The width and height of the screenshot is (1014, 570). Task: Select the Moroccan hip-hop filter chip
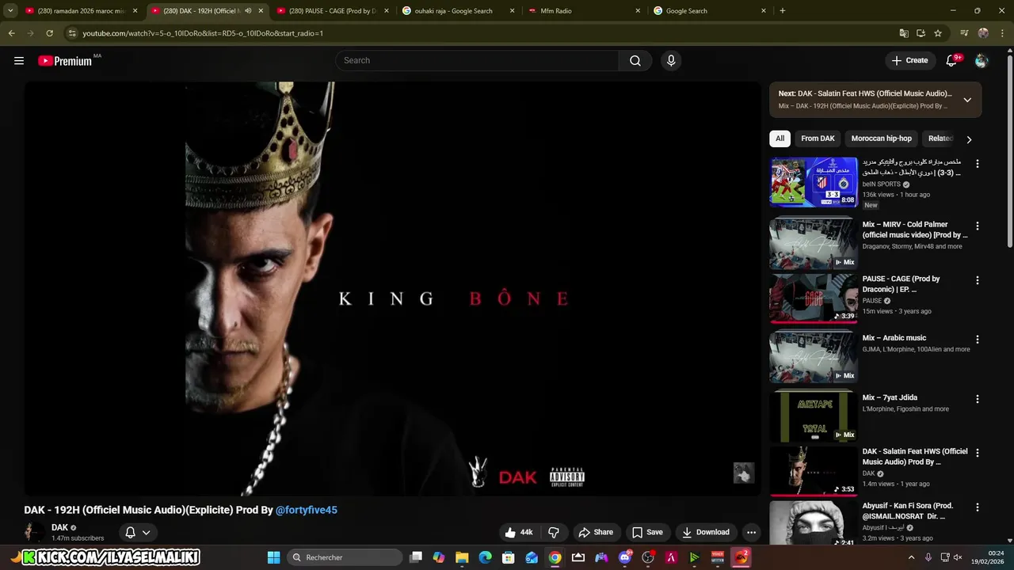point(881,139)
